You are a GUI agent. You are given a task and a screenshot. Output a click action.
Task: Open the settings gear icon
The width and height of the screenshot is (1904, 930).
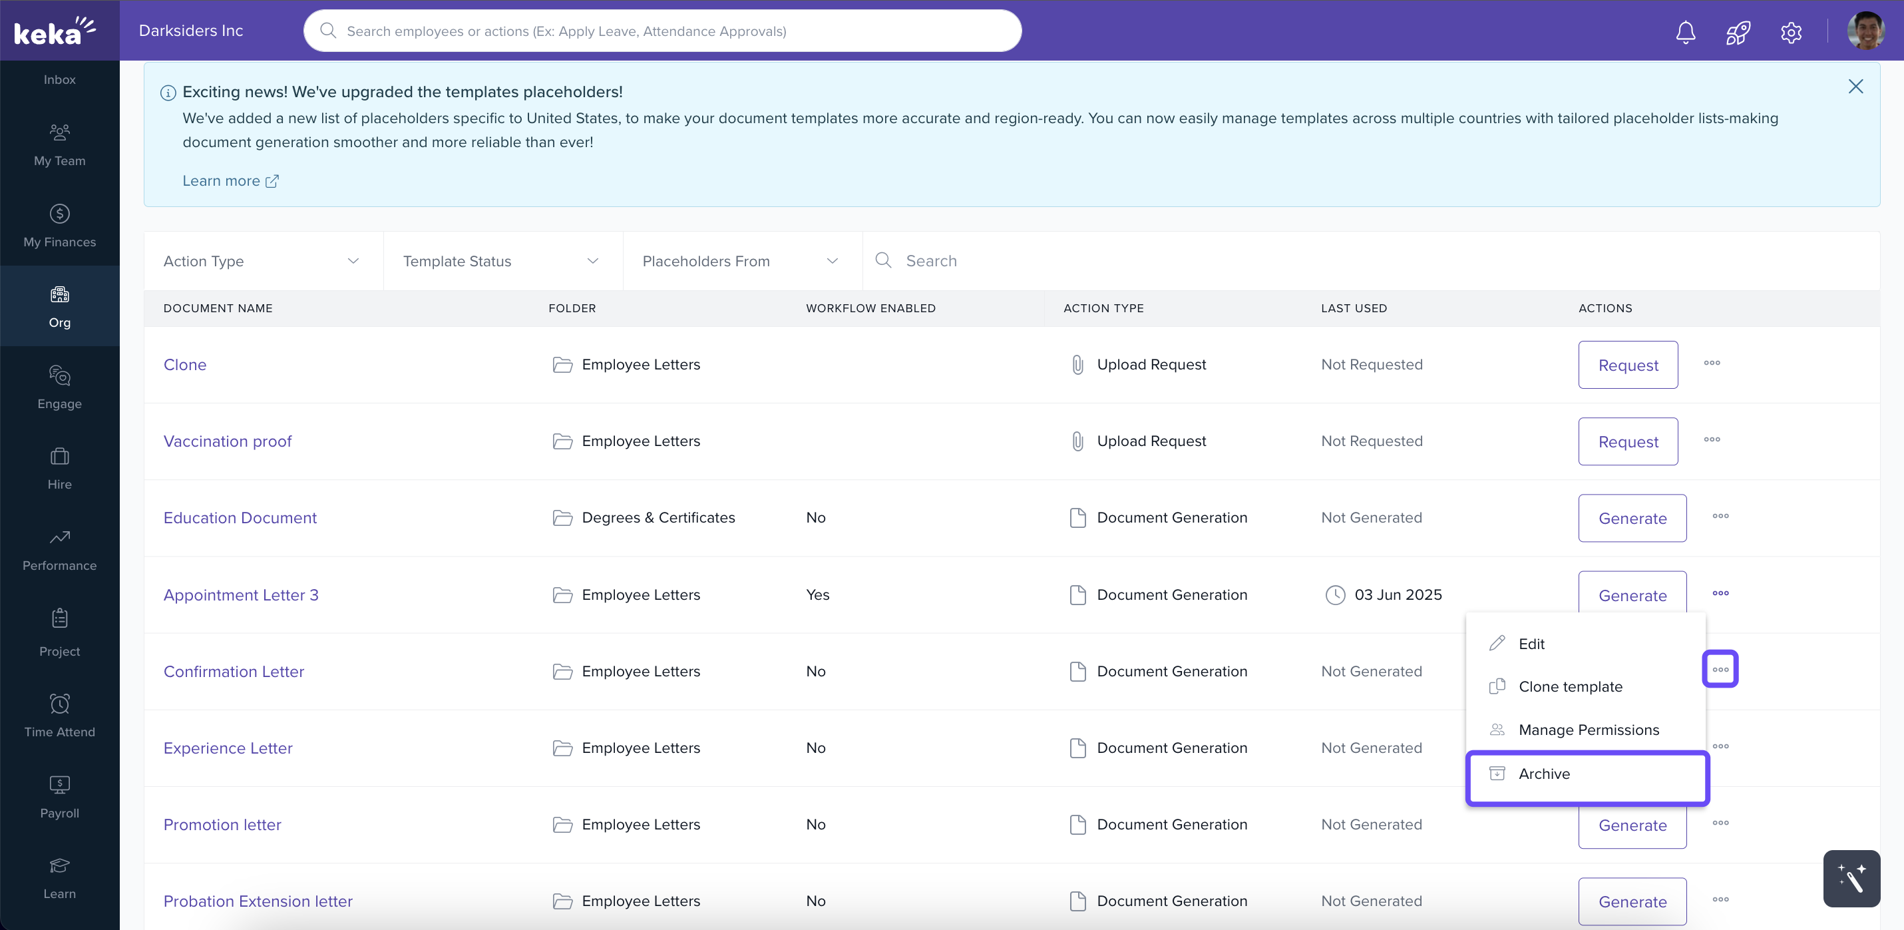click(1791, 32)
